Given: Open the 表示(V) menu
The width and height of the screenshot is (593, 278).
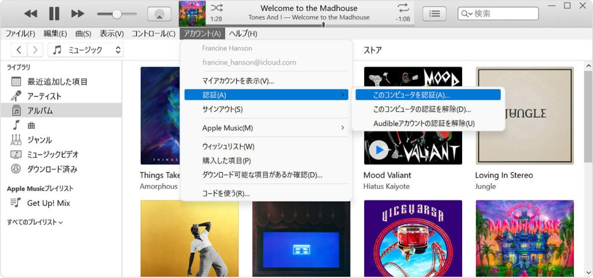Looking at the screenshot, I should (112, 34).
